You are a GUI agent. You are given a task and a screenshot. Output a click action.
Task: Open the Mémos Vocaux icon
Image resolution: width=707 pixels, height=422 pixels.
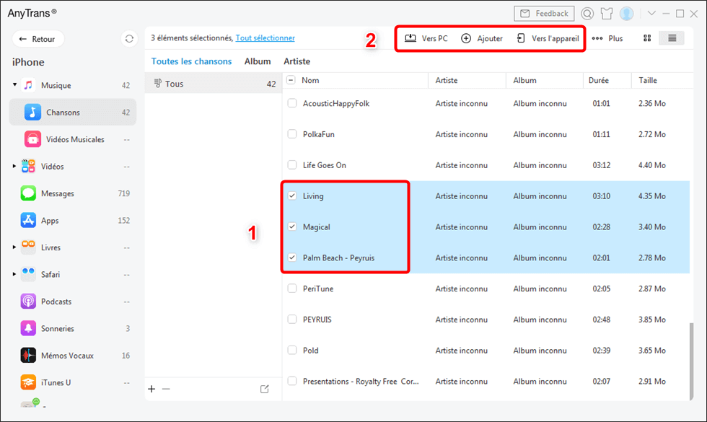tap(28, 355)
